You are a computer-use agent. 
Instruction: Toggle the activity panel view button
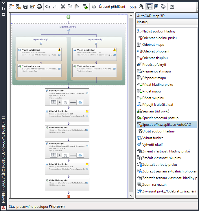coord(150,7)
